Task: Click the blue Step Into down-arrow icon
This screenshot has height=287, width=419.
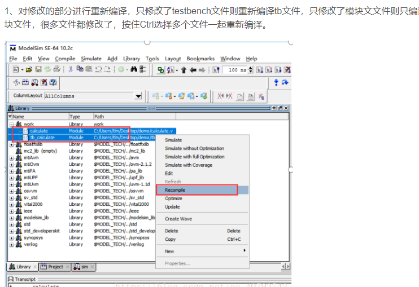Action: pyautogui.click(x=276, y=82)
